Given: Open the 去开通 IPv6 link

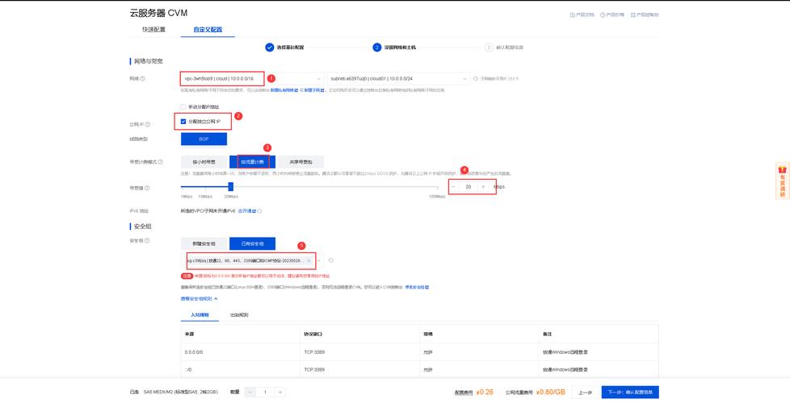Looking at the screenshot, I should [x=247, y=211].
